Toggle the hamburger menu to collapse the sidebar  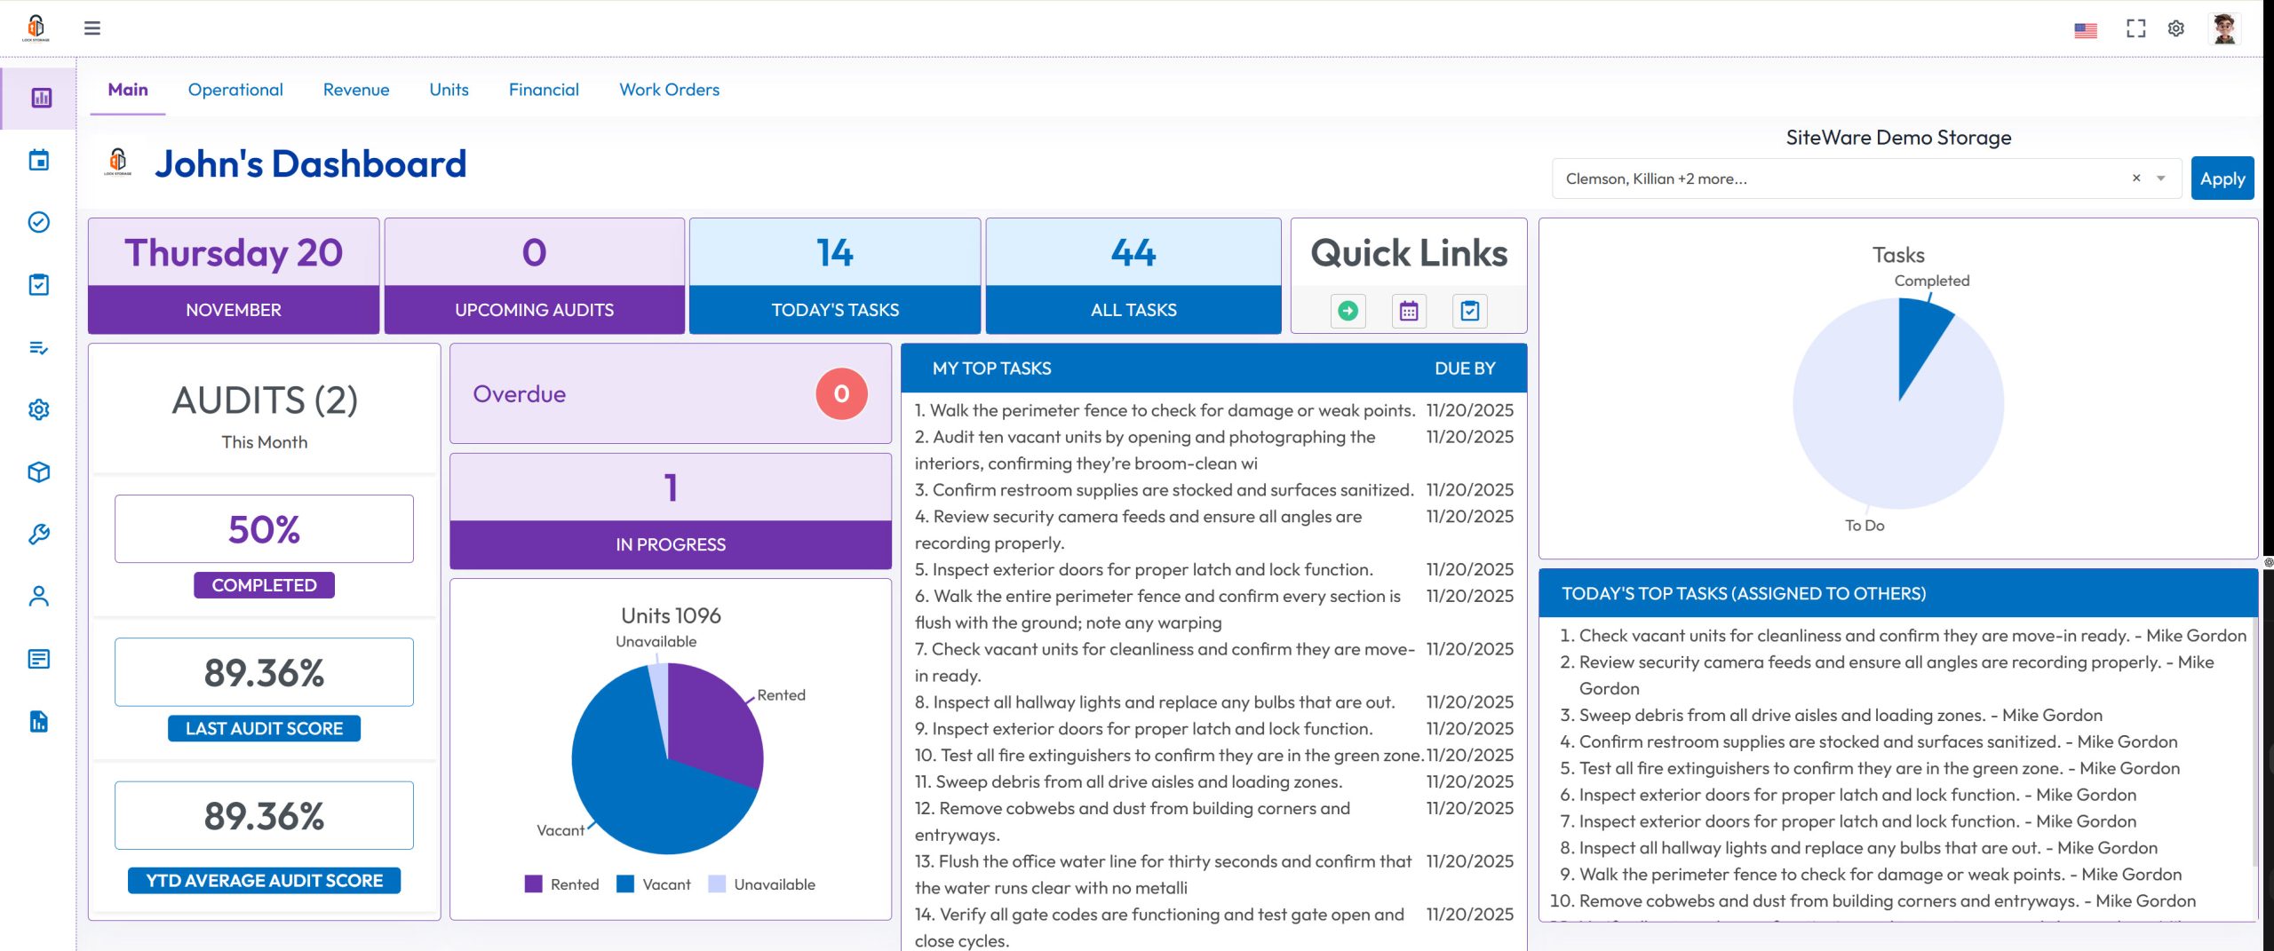tap(92, 28)
